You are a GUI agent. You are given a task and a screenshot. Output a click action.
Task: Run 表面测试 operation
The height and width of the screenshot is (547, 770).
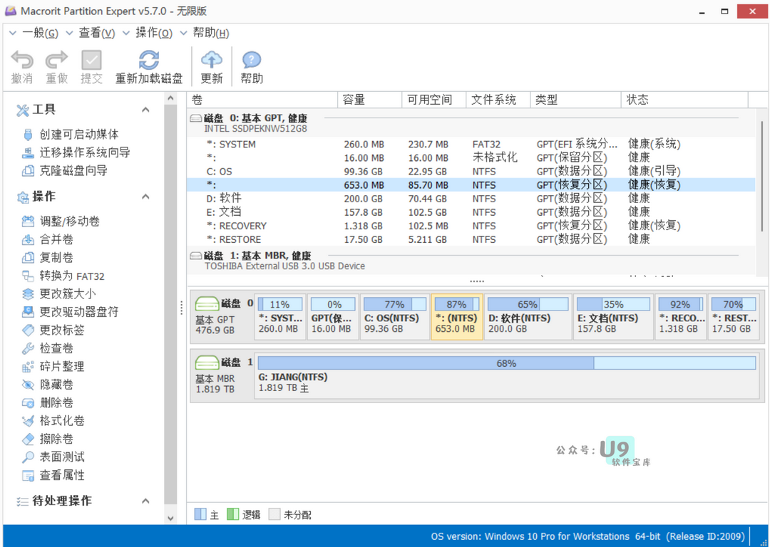click(x=54, y=457)
